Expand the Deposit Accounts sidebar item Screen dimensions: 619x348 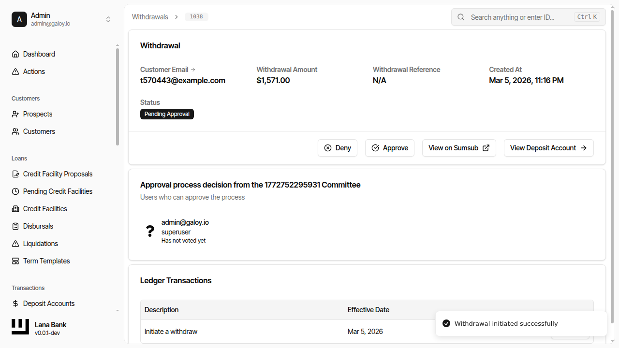117,310
